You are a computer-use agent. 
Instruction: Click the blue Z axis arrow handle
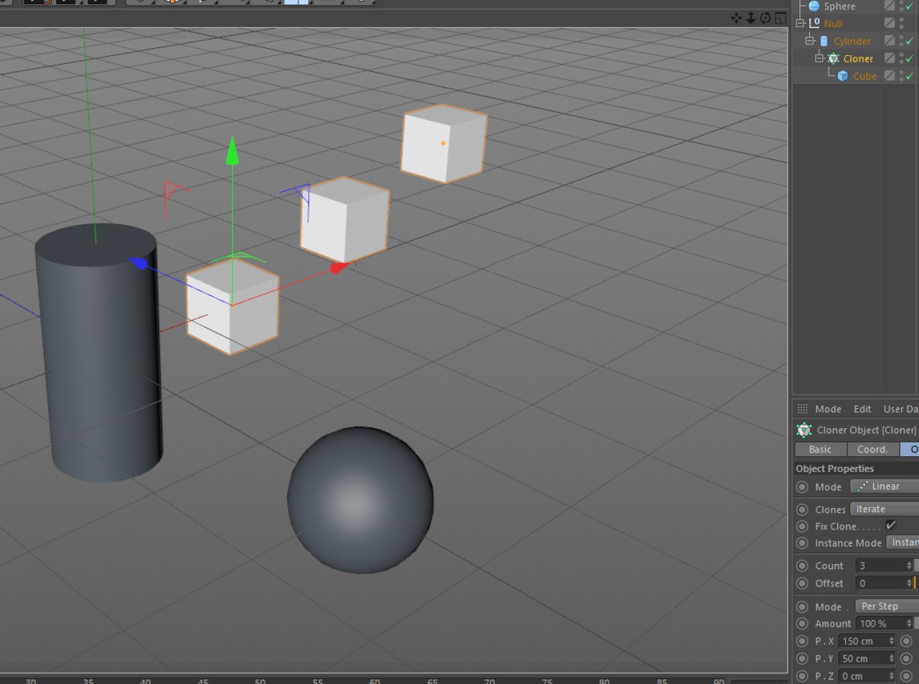coord(139,264)
